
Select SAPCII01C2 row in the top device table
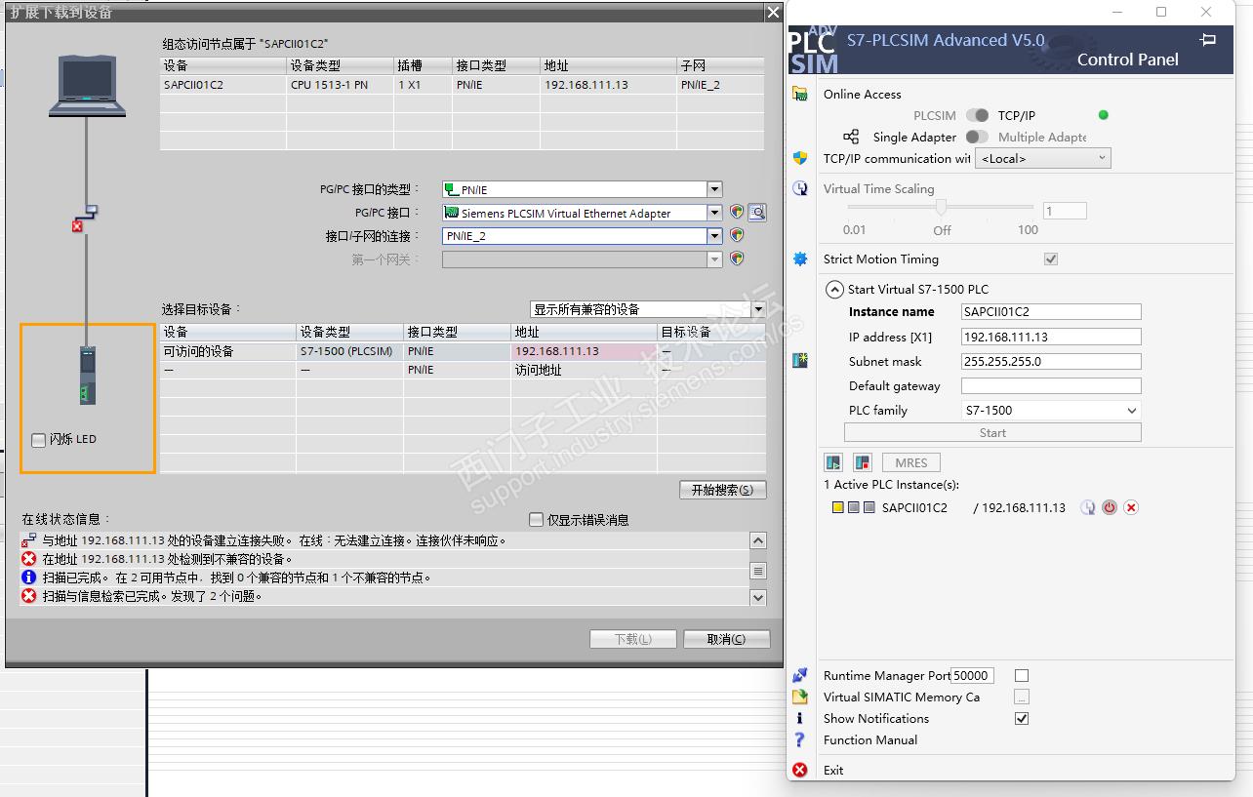coord(462,85)
